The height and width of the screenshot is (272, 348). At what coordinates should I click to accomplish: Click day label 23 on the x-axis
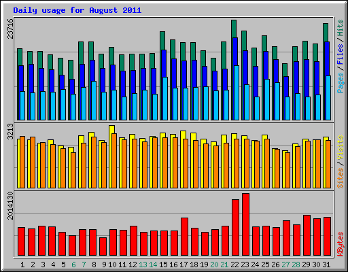[245, 265]
